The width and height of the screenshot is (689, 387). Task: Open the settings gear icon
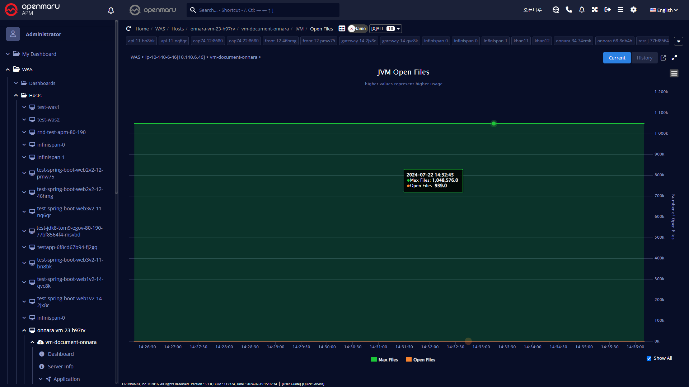pos(633,10)
